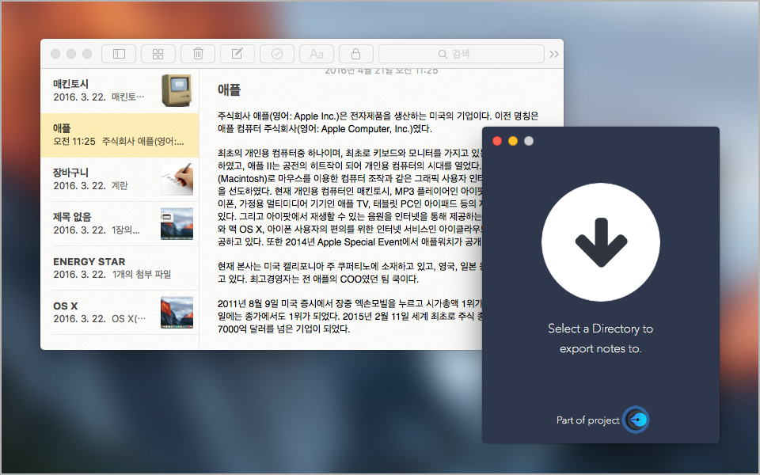This screenshot has height=475, width=760.
Task: Click the OS X mountain thumbnail
Action: 177,312
